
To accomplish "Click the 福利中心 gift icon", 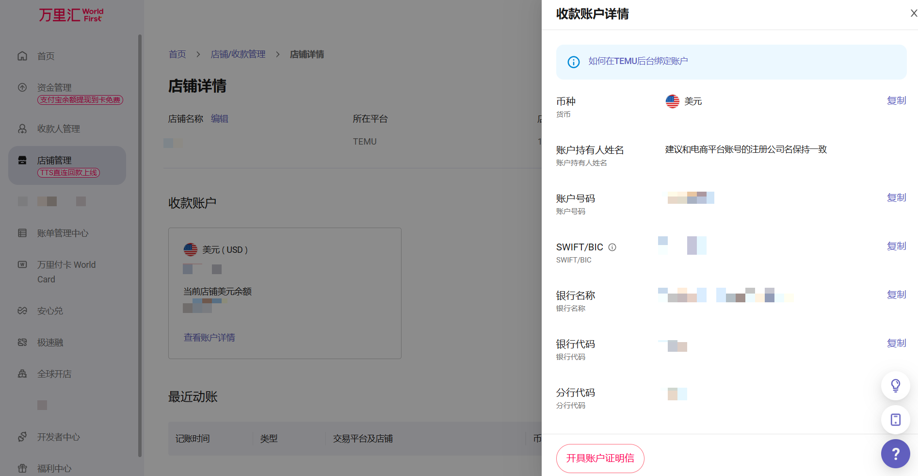I will pos(22,468).
